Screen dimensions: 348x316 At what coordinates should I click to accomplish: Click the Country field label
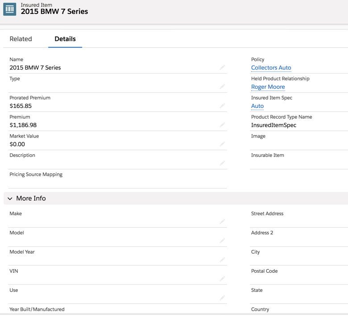click(x=260, y=309)
